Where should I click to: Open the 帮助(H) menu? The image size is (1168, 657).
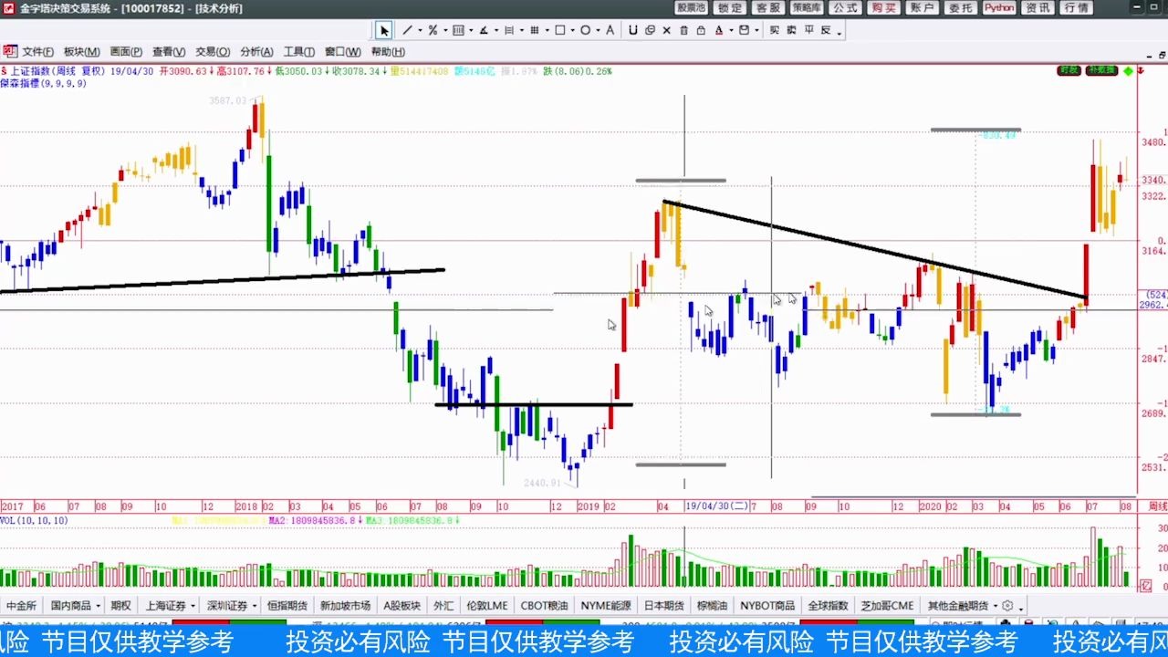pyautogui.click(x=388, y=52)
